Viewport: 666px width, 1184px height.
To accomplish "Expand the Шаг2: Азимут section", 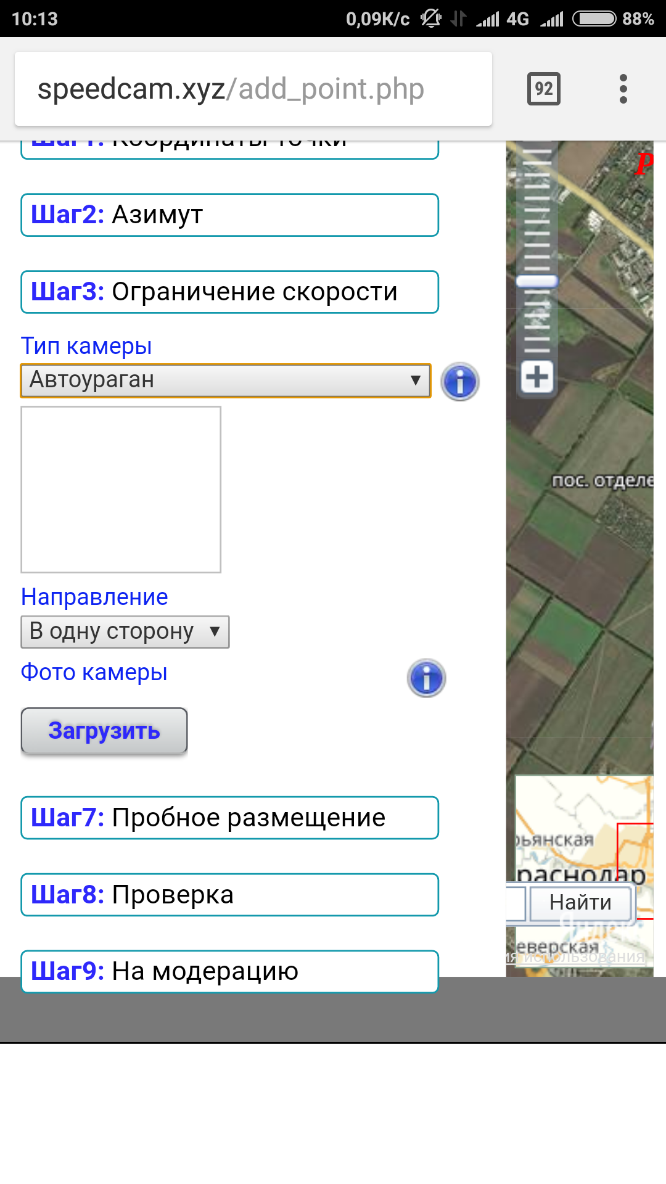I will [x=229, y=215].
